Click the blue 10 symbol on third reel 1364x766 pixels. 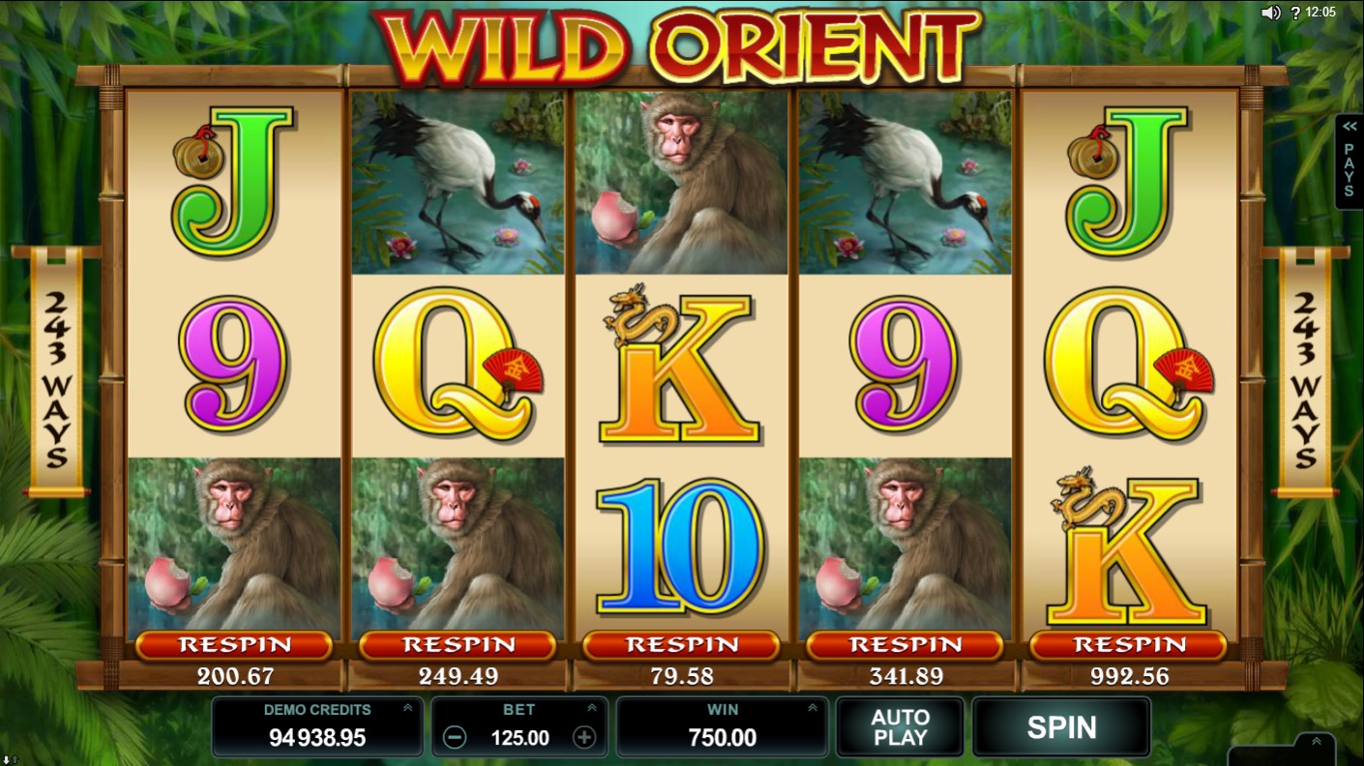tap(681, 546)
